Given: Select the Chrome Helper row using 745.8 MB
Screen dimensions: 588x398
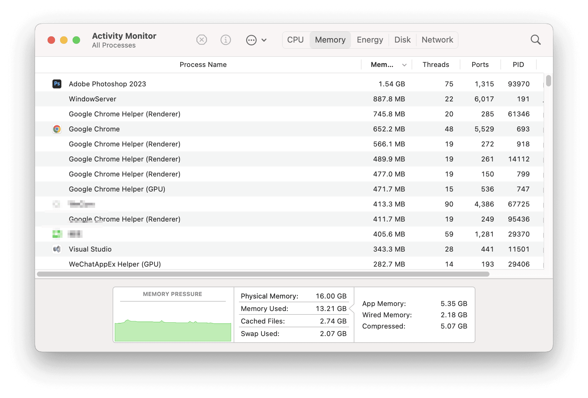Looking at the screenshot, I should [x=289, y=114].
